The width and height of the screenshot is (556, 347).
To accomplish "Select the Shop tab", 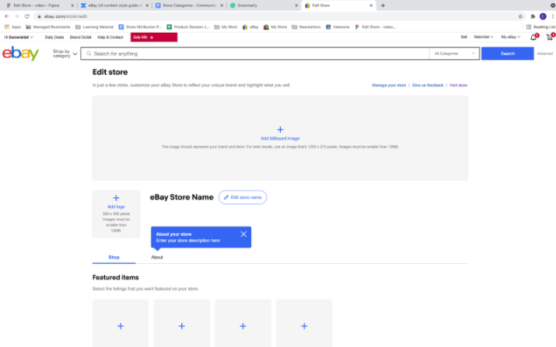I will 114,257.
